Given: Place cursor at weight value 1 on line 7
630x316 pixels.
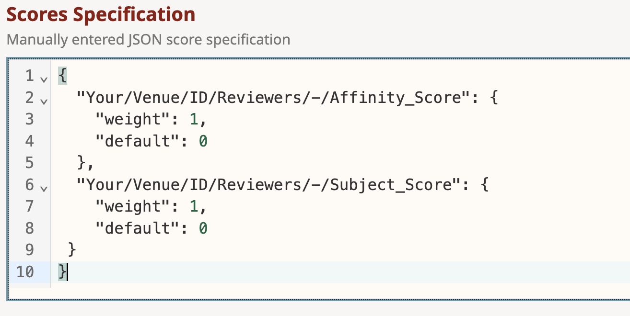Looking at the screenshot, I should coord(193,207).
